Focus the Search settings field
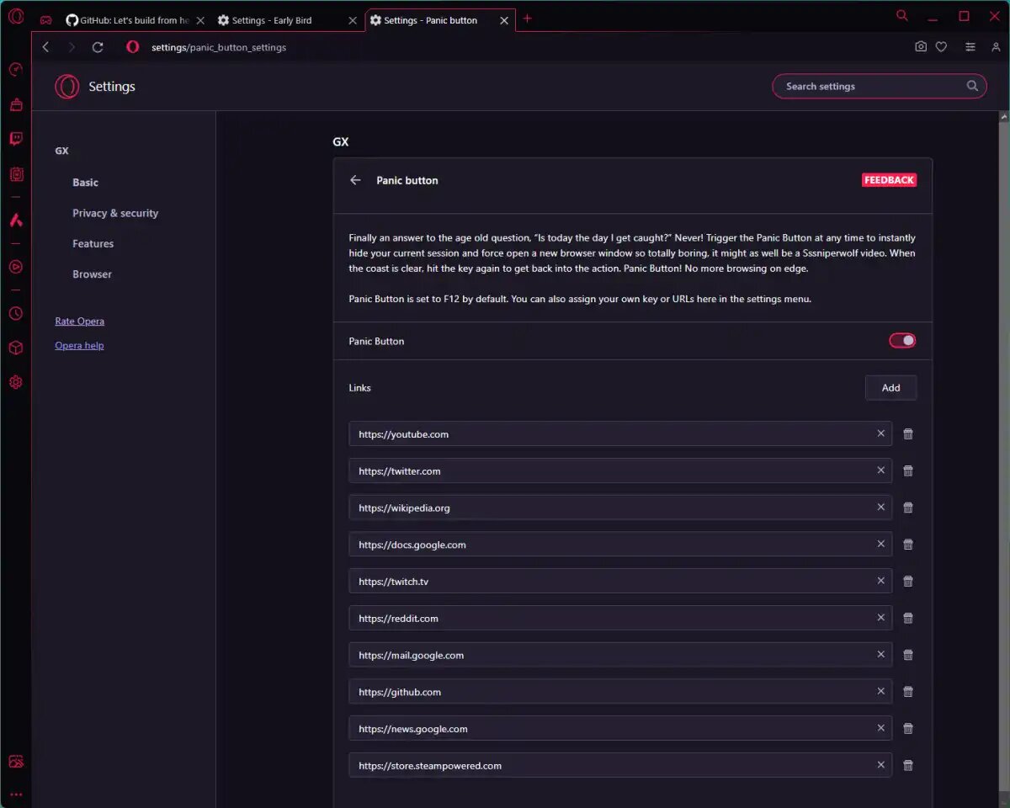The image size is (1010, 808). click(x=879, y=86)
